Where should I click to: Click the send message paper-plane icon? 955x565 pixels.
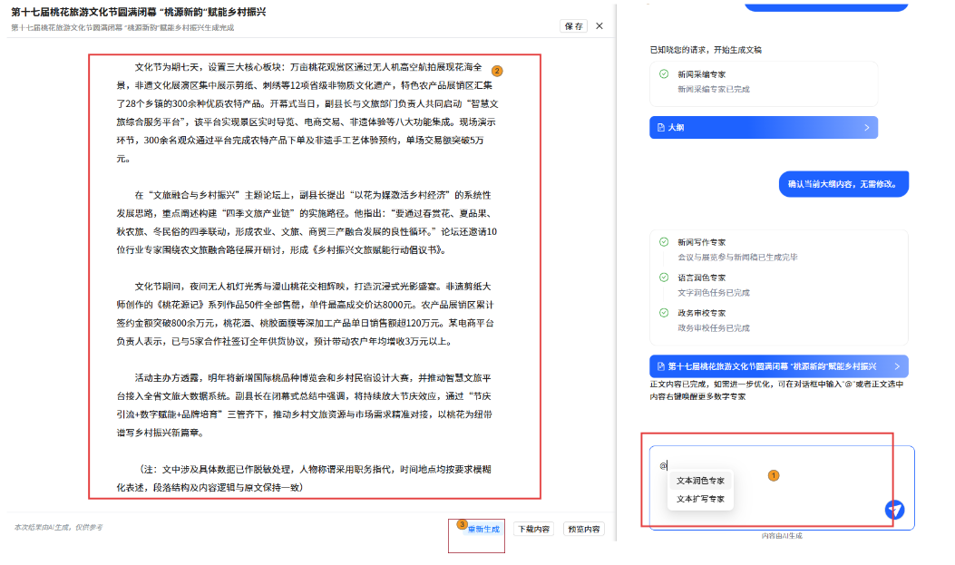[895, 510]
